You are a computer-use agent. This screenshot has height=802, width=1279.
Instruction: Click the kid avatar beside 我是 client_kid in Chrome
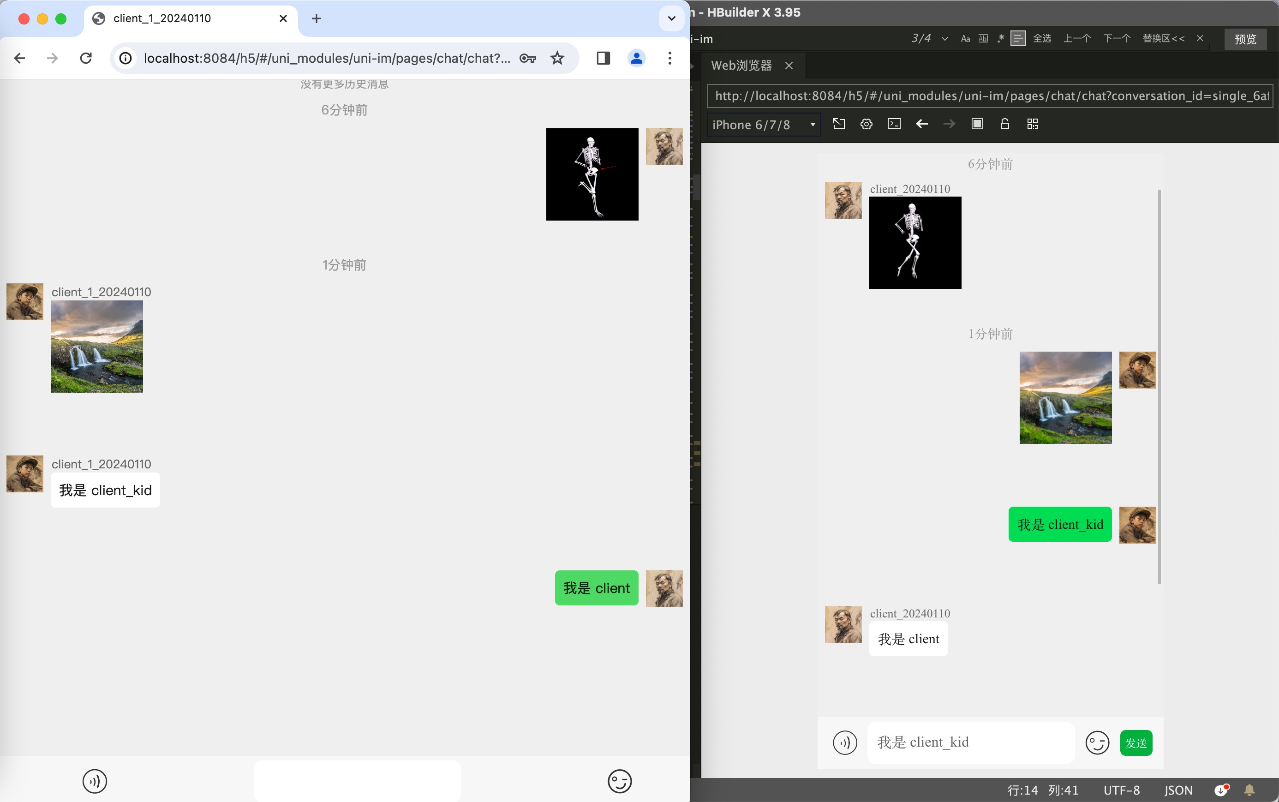tap(25, 473)
